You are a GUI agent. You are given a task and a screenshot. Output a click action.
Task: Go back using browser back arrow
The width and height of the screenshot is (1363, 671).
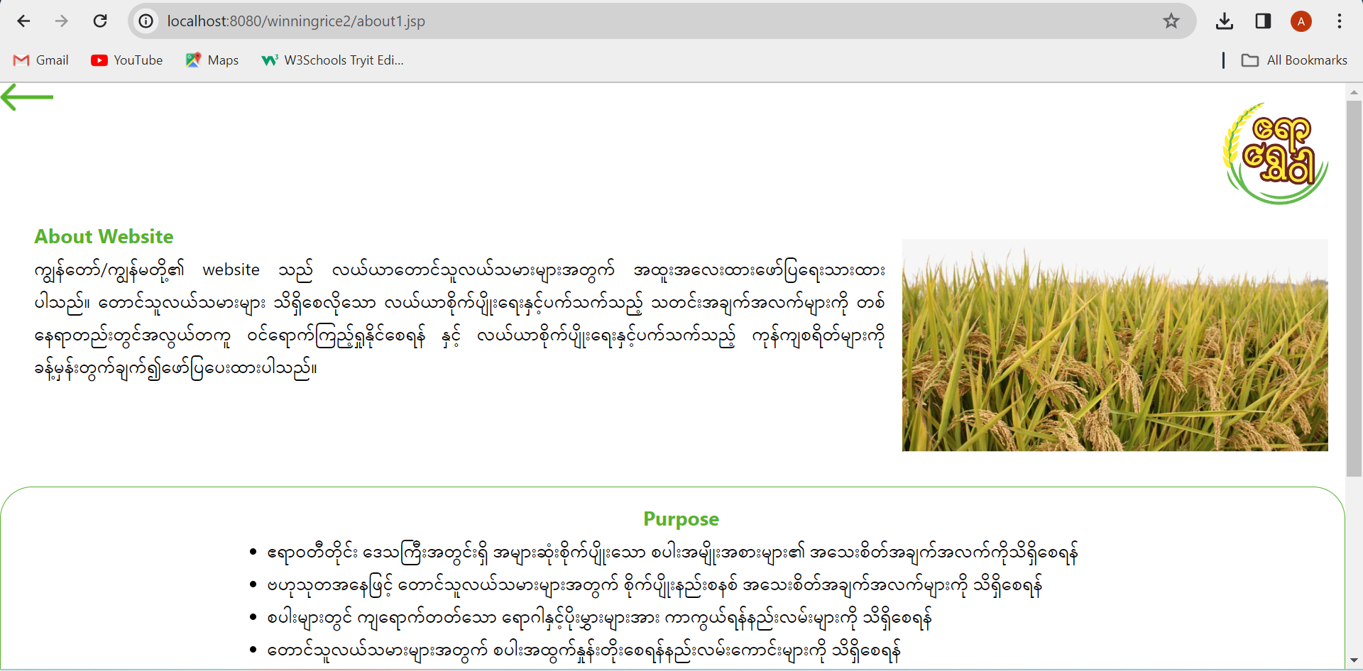pos(23,21)
